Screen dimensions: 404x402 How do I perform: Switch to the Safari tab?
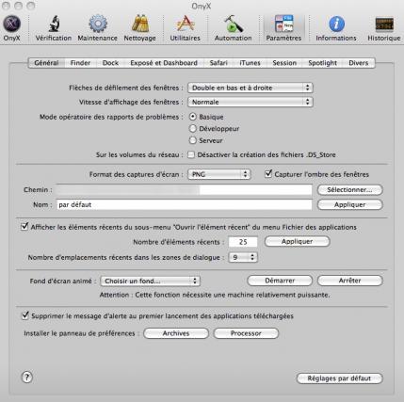(x=218, y=63)
